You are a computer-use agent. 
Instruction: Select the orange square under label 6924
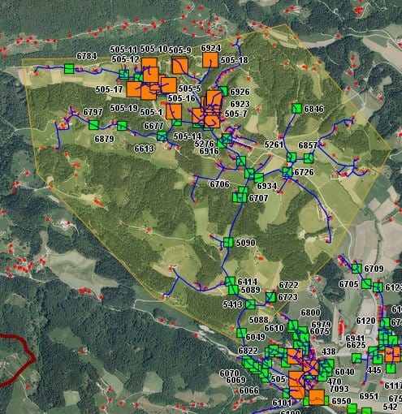click(210, 60)
